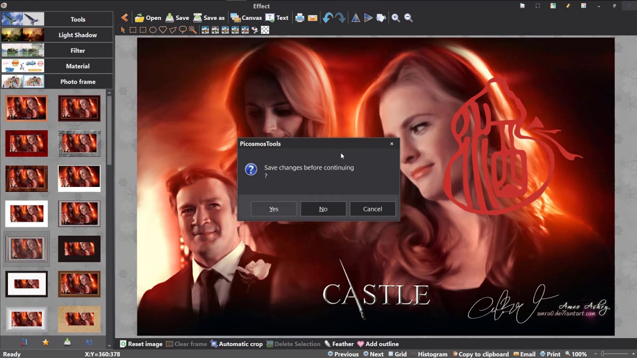
Task: Select the magic wand tool
Action: pyautogui.click(x=193, y=30)
